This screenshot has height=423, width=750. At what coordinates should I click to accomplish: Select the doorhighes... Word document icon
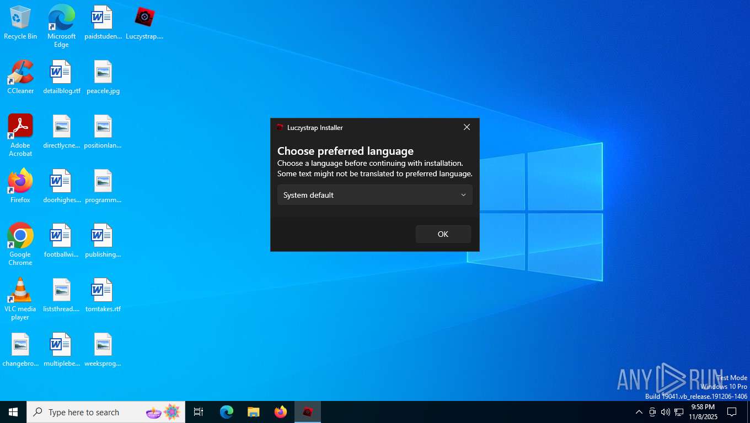coord(61,187)
